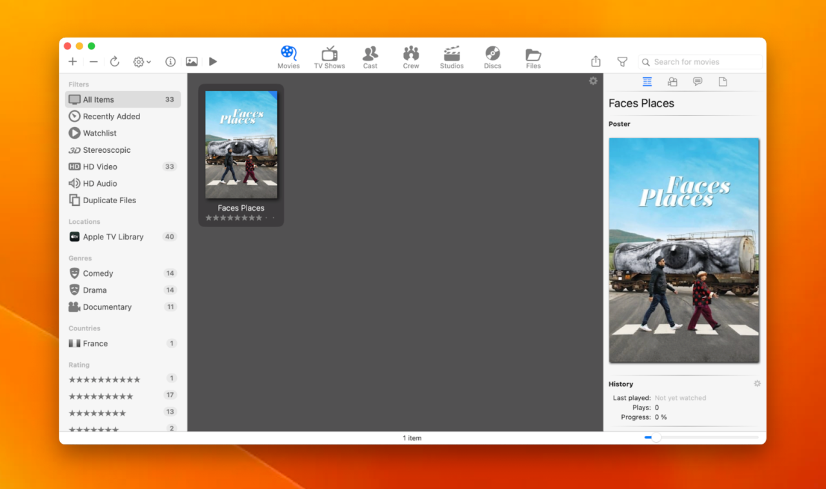Select the Stereoscopic 3D filter

click(x=123, y=150)
